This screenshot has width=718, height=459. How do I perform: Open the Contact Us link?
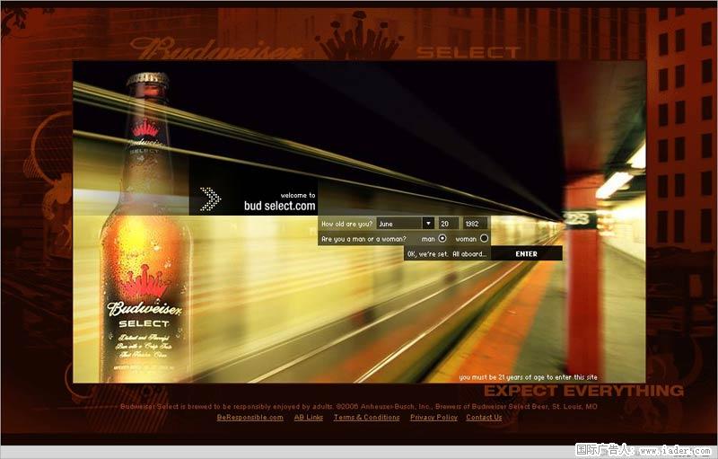(484, 418)
